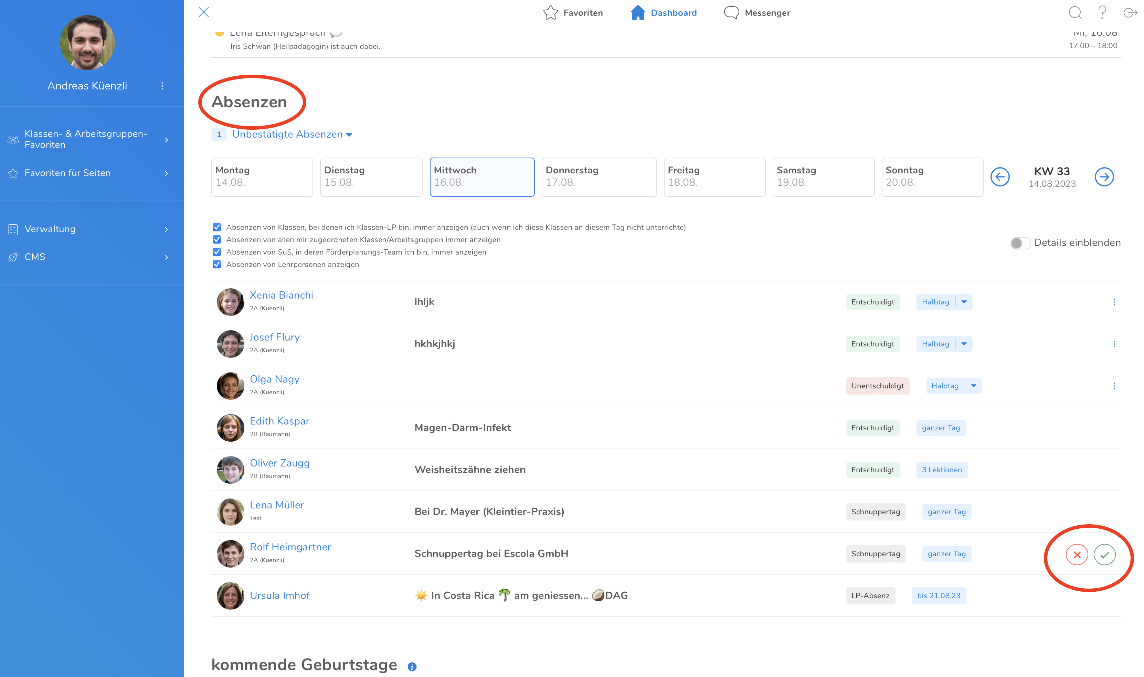Click the logout icon at top right
This screenshot has width=1144, height=677.
click(1130, 13)
